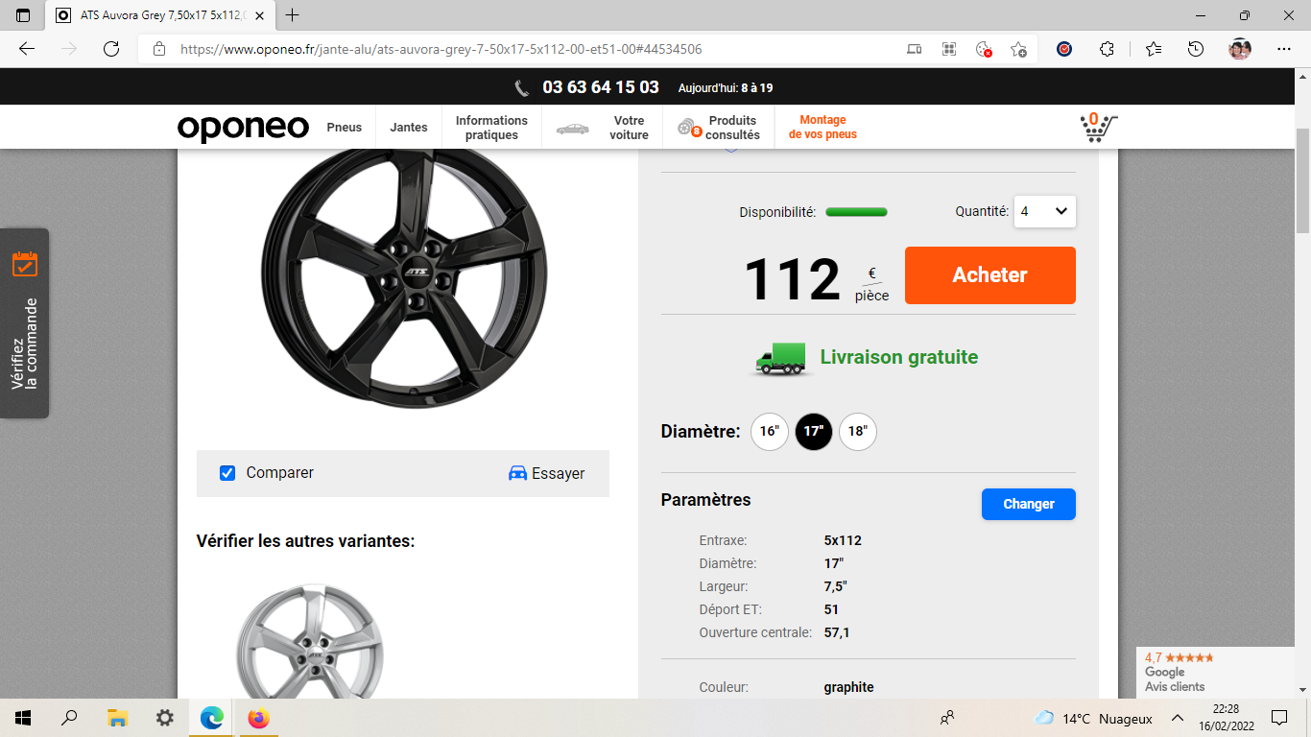
Task: Launch Firefox from the taskbar
Action: (258, 718)
